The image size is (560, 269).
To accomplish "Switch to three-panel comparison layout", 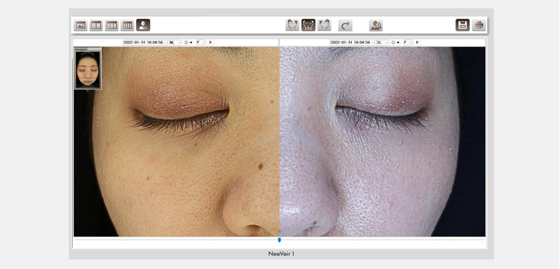I will pyautogui.click(x=112, y=25).
